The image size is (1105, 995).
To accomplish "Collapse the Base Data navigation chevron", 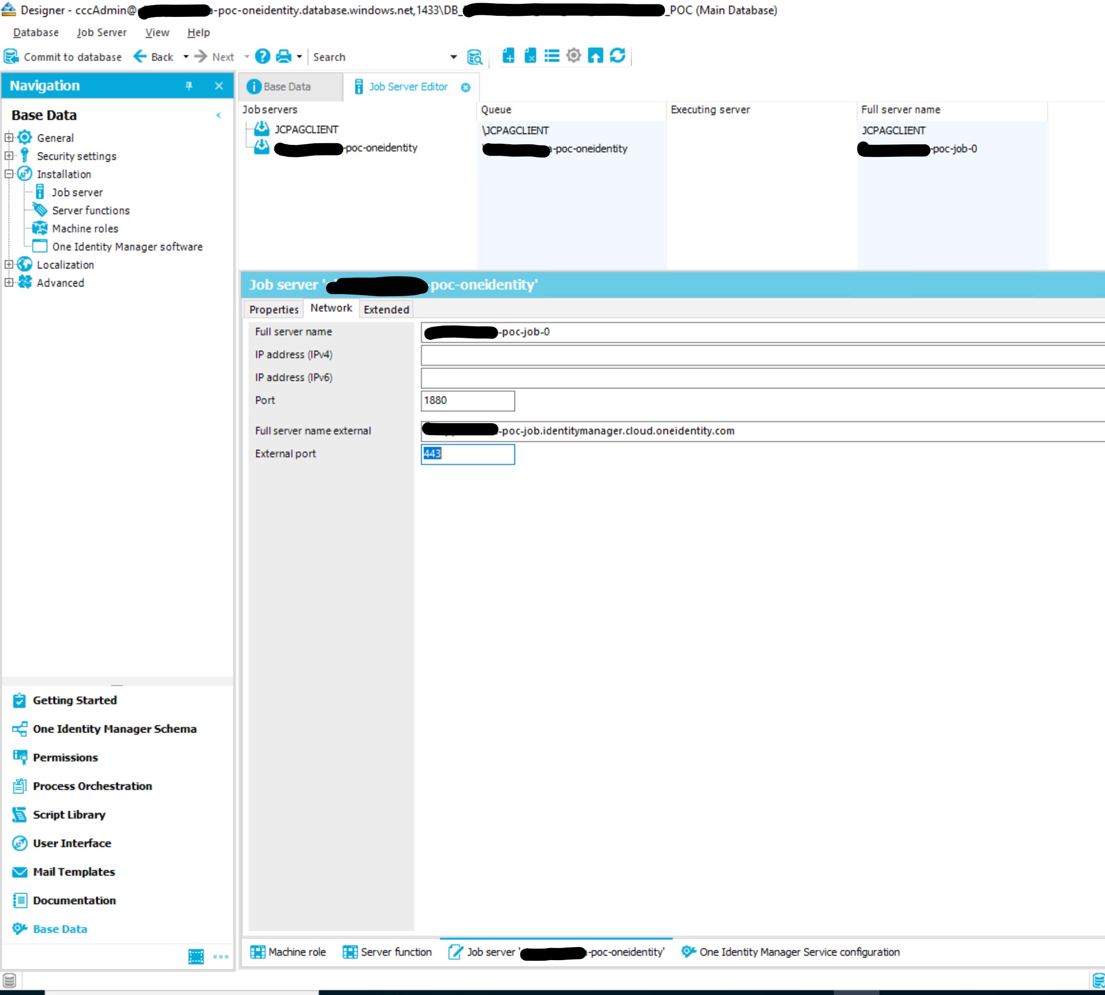I will (219, 115).
